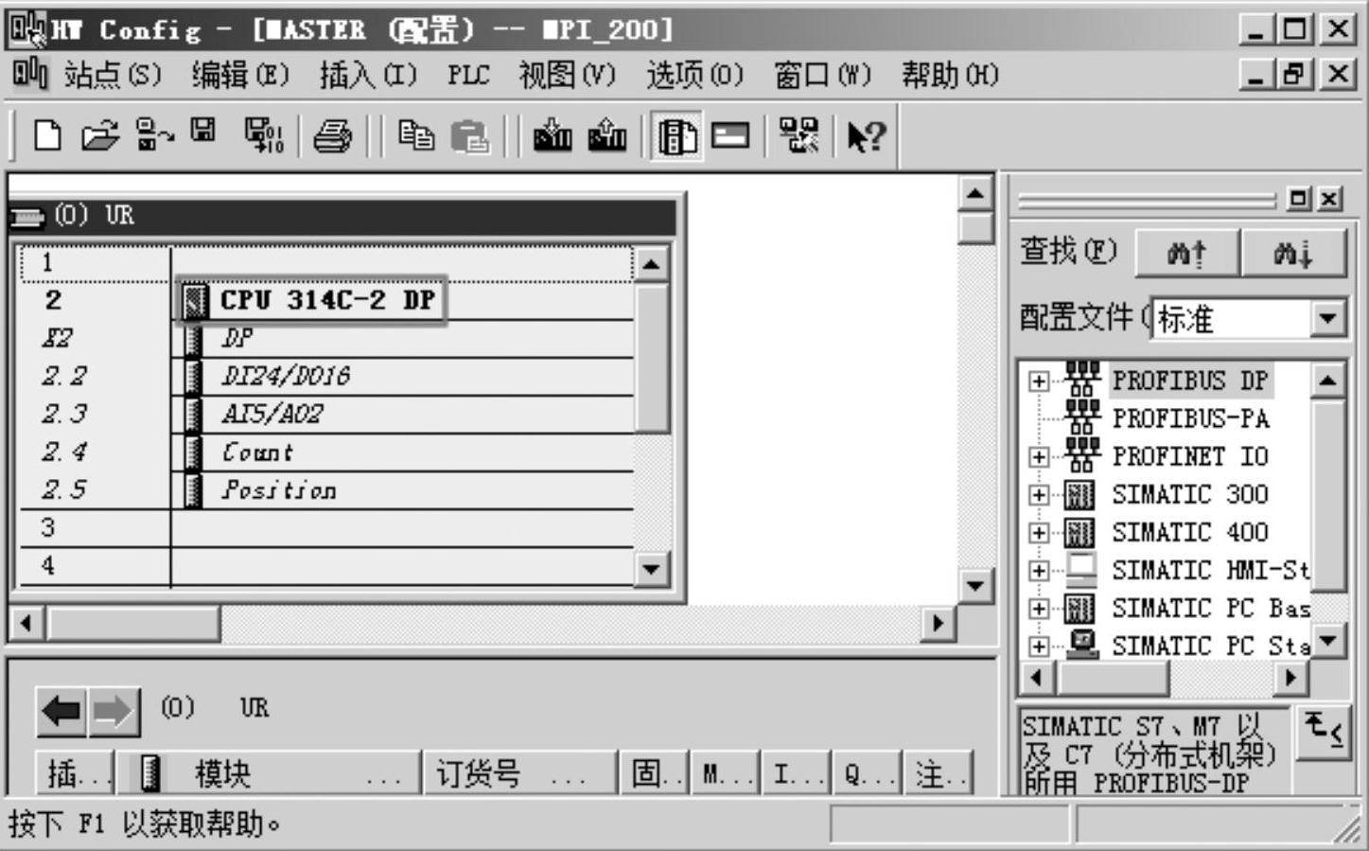
Task: Click the forward arrow in the detail pane
Action: click(x=114, y=712)
